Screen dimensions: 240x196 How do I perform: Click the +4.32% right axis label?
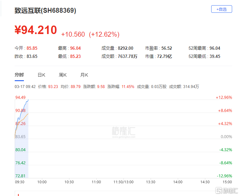[225, 123]
